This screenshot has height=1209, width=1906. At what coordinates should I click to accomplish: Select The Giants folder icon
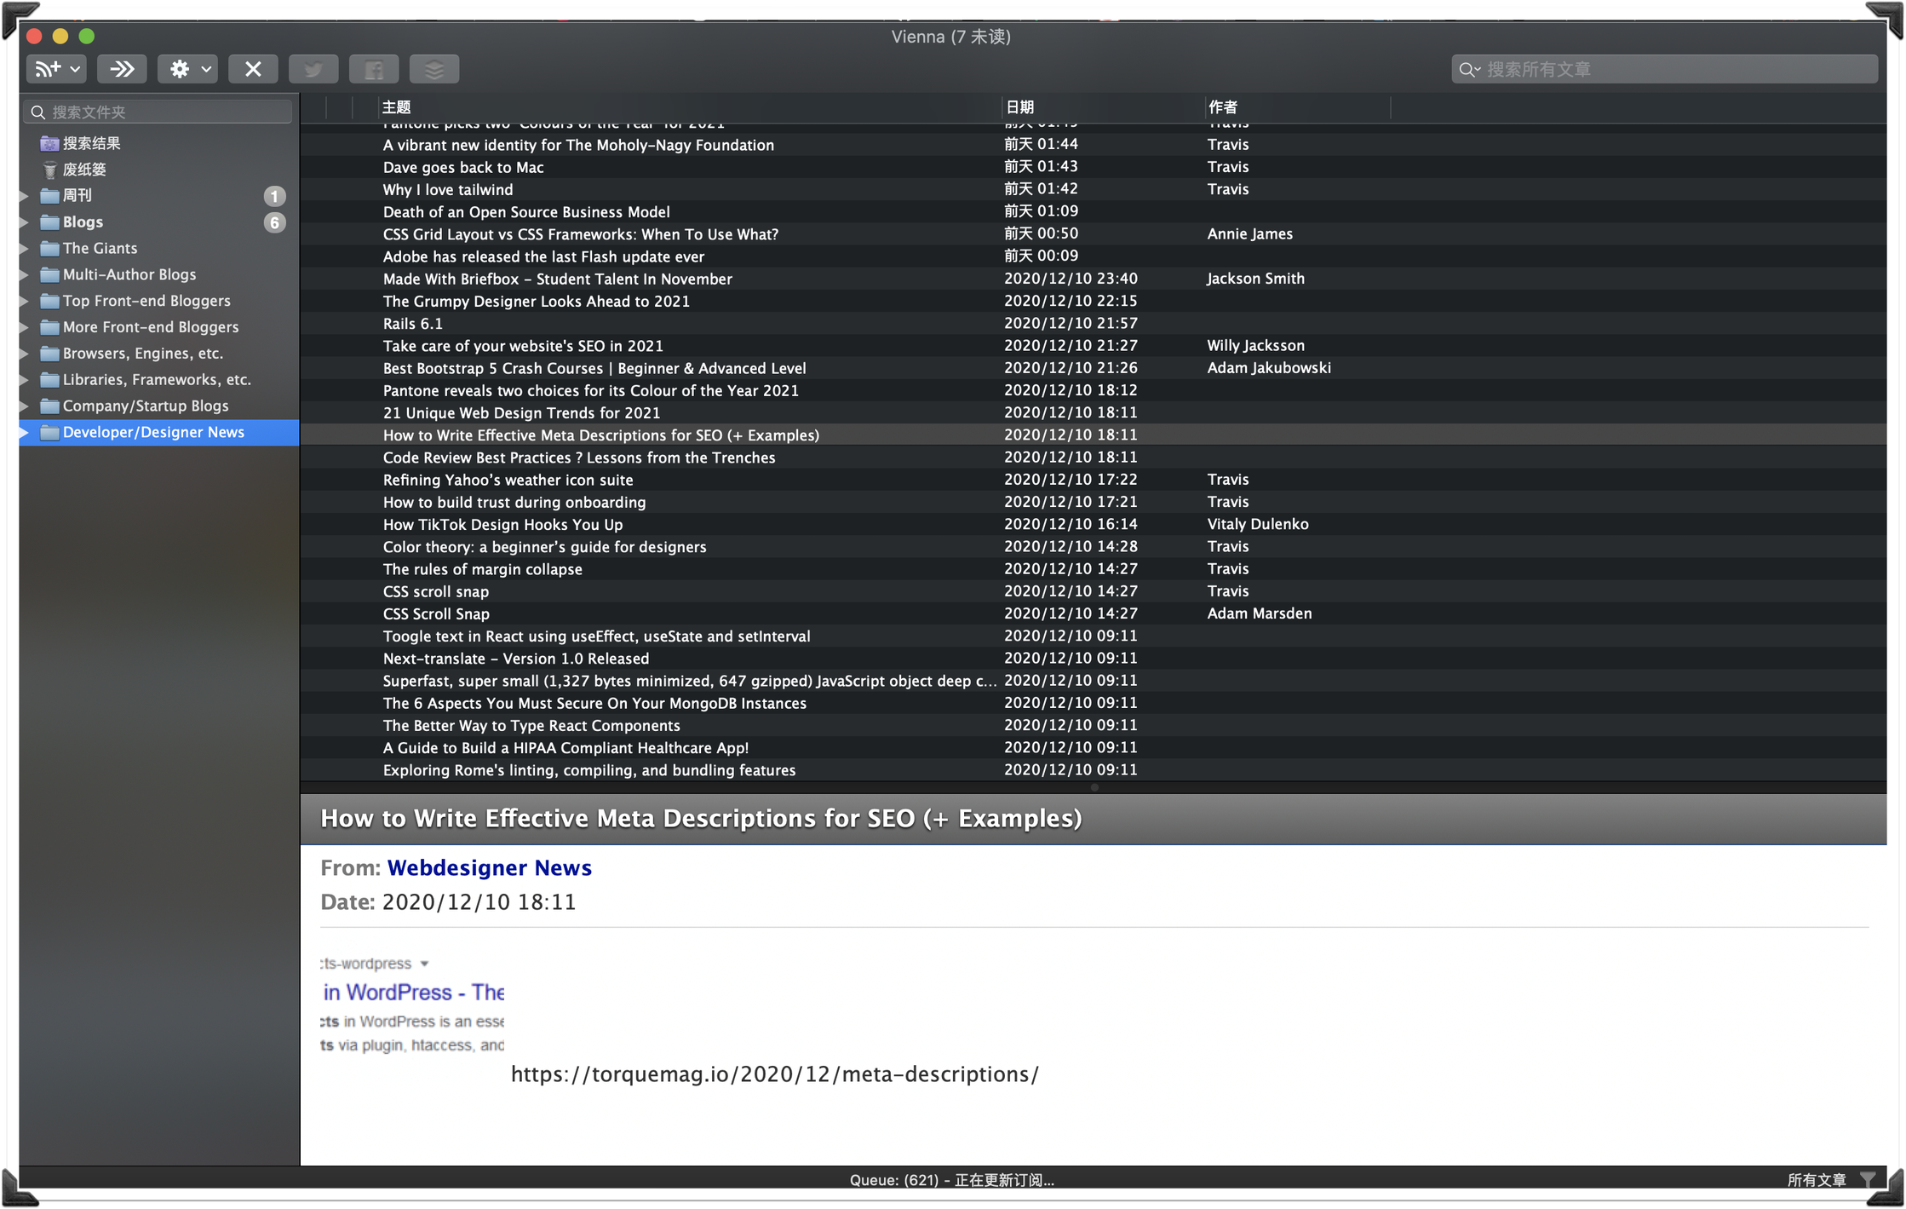[x=49, y=249]
